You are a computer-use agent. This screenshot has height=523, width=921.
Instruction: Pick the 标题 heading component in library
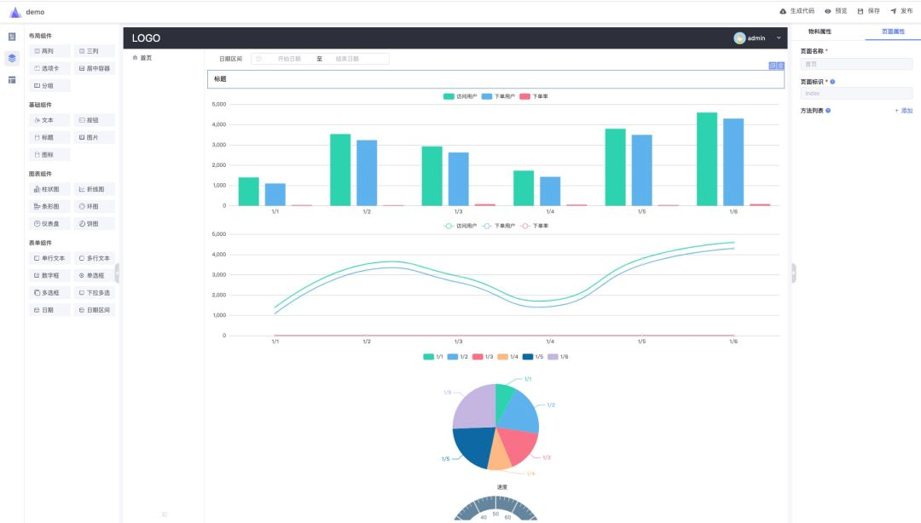49,137
